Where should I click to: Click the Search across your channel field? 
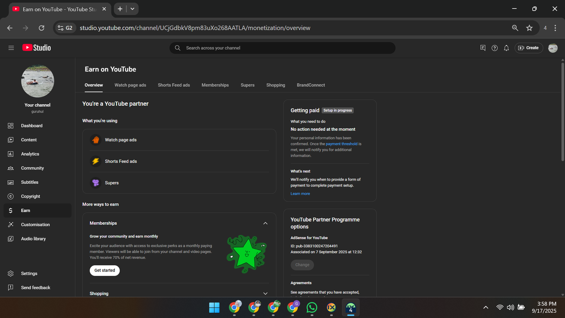[282, 48]
